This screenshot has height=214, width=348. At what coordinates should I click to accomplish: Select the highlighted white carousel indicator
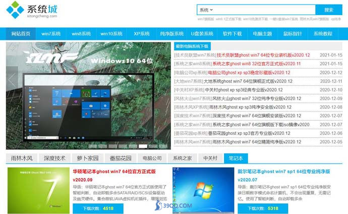(x=143, y=146)
